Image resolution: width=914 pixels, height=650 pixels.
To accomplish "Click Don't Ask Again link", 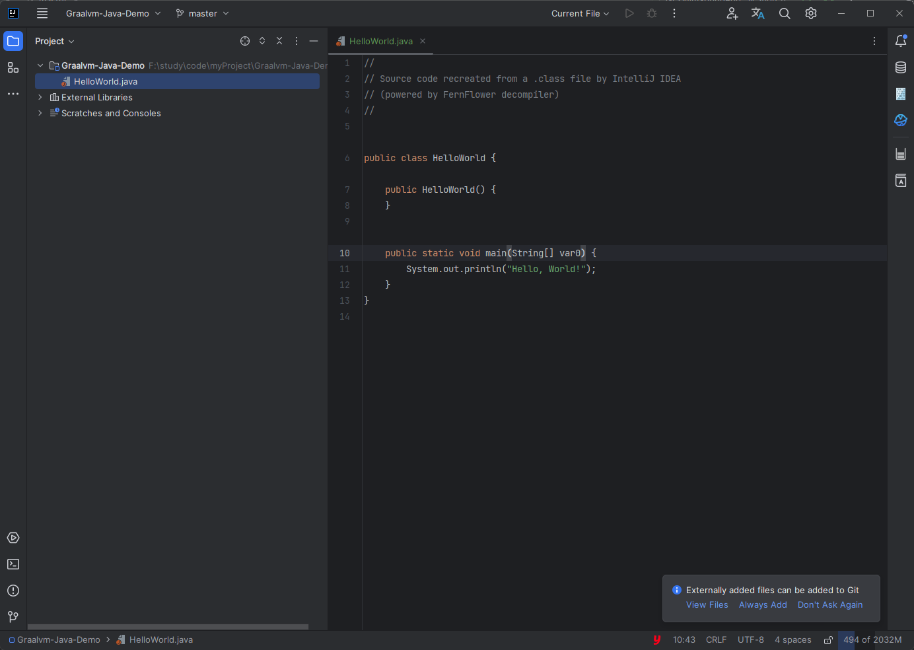I will click(x=830, y=605).
